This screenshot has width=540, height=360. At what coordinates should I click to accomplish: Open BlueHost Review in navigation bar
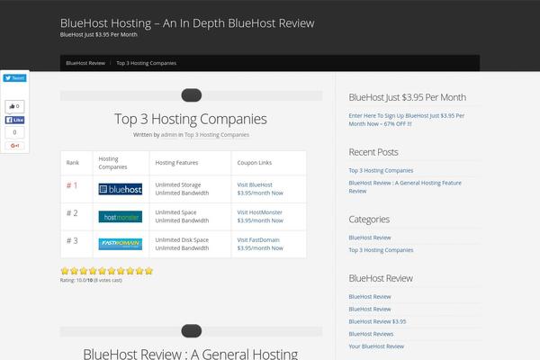click(x=85, y=63)
